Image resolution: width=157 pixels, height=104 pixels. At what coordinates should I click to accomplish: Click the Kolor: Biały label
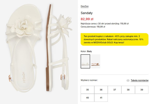[x=86, y=51]
